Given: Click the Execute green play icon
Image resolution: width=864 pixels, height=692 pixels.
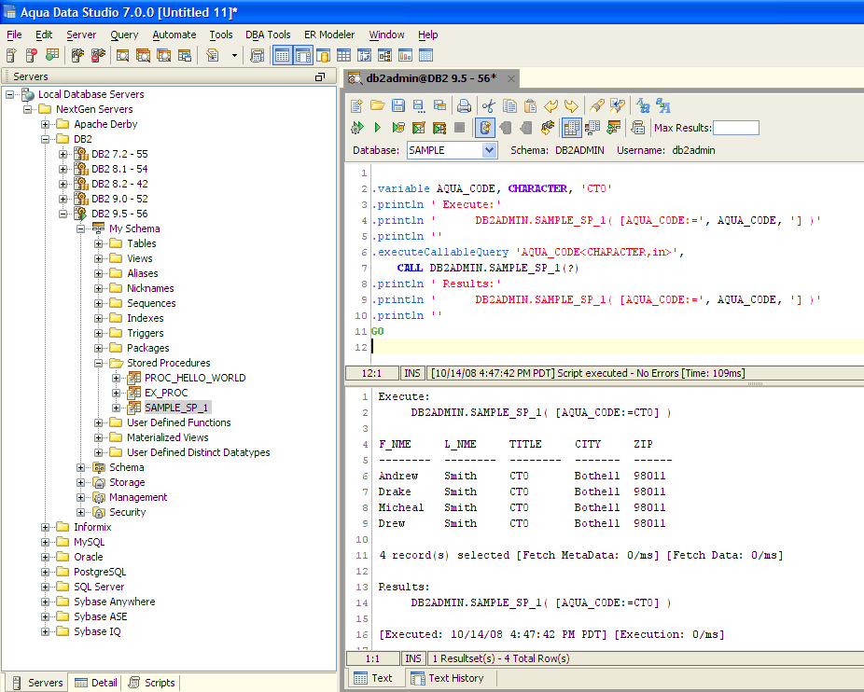Looking at the screenshot, I should [377, 128].
